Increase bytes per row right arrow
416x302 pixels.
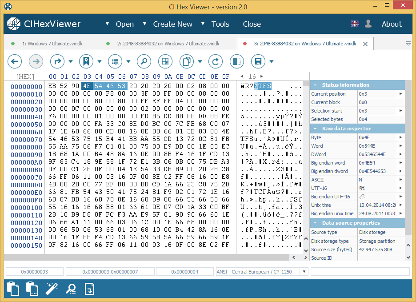[262, 76]
